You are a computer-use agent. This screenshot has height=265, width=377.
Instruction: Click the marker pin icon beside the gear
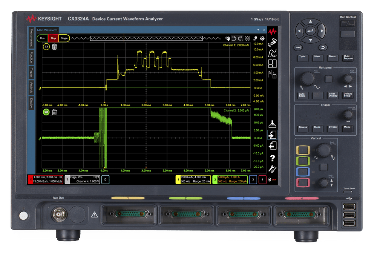pyautogui.click(x=256, y=38)
